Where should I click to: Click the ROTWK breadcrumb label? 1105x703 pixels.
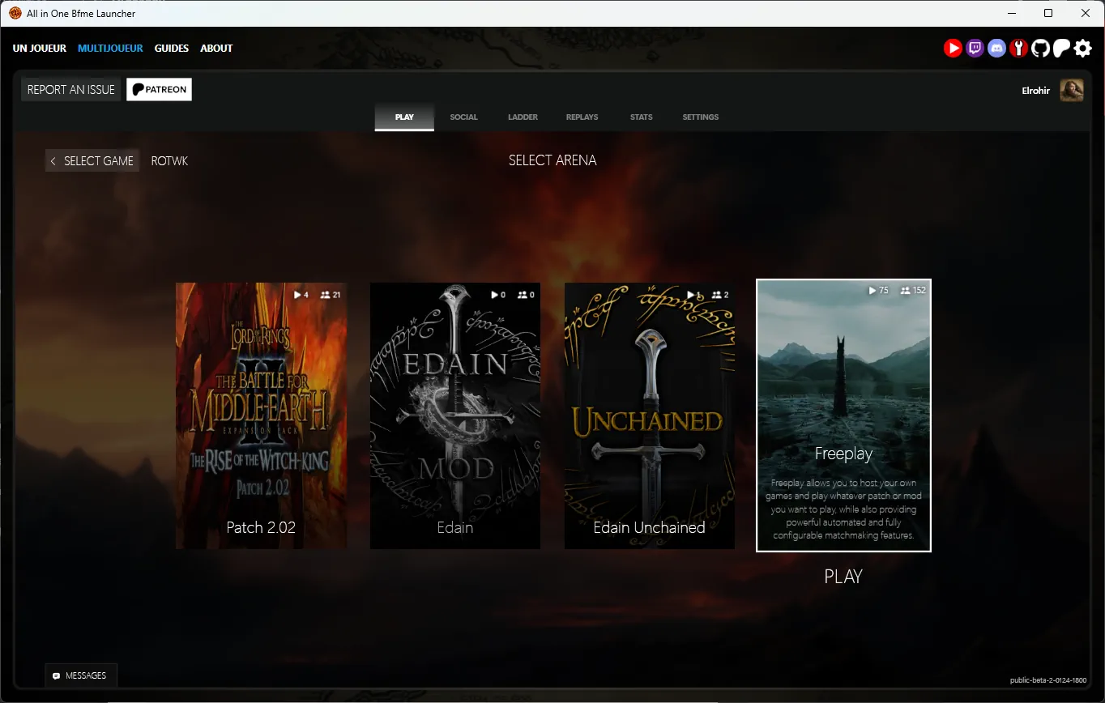(169, 161)
